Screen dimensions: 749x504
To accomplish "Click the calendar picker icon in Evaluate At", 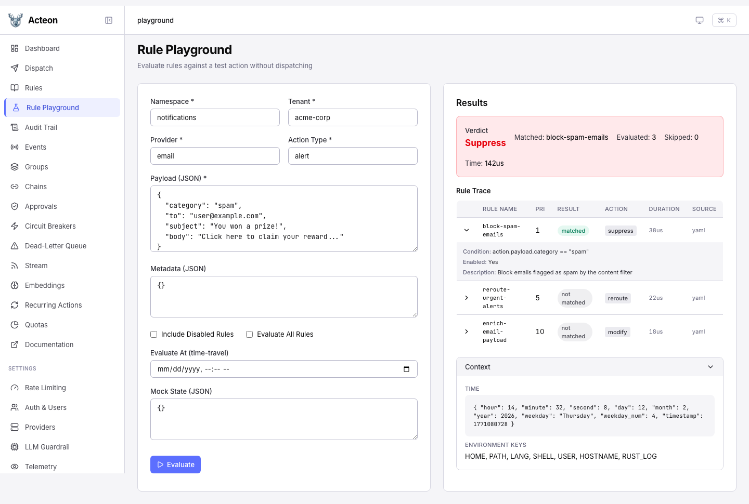I will click(406, 369).
